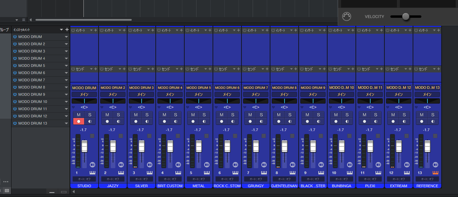Click the group lines icon on EXTREAM channel

(x=406, y=136)
